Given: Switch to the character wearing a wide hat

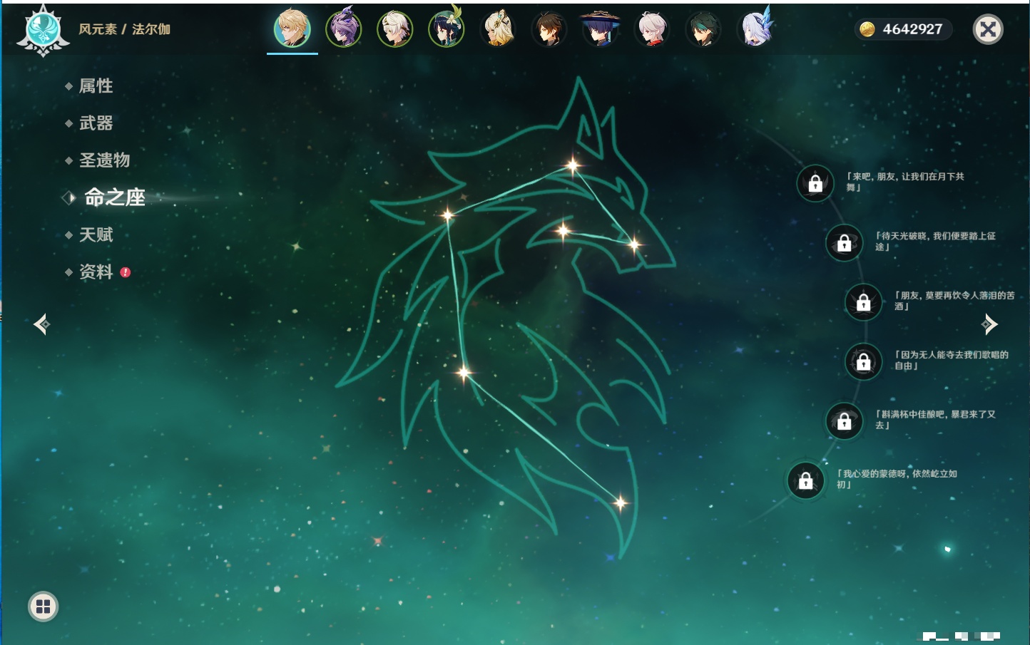Looking at the screenshot, I should pos(601,29).
